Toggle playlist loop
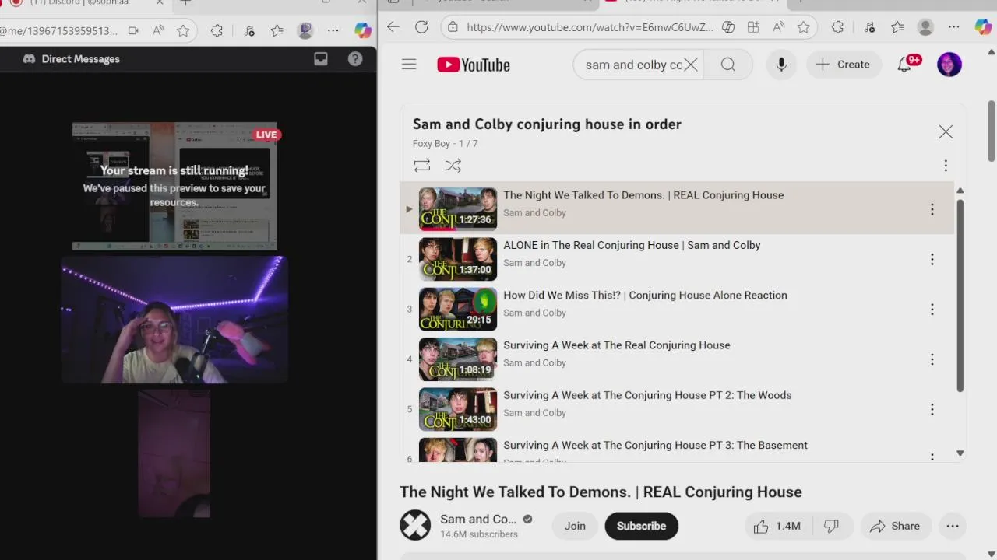Image resolution: width=997 pixels, height=560 pixels. pyautogui.click(x=422, y=166)
